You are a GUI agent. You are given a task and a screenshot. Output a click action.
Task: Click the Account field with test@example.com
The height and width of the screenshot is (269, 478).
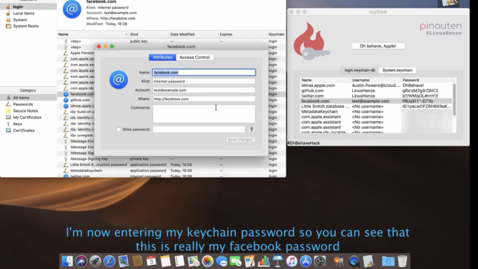click(x=204, y=90)
